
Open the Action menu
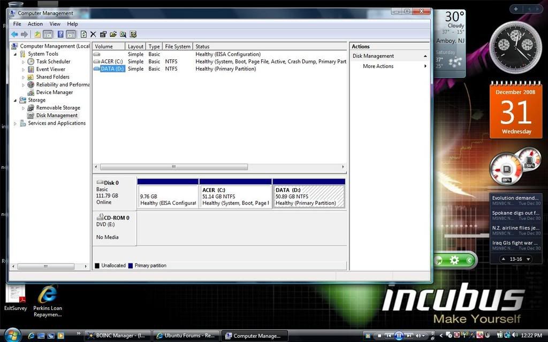tap(35, 24)
